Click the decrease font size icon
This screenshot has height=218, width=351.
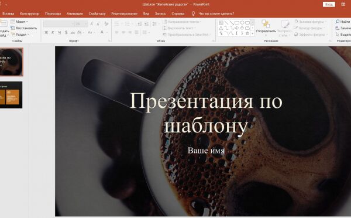point(98,24)
